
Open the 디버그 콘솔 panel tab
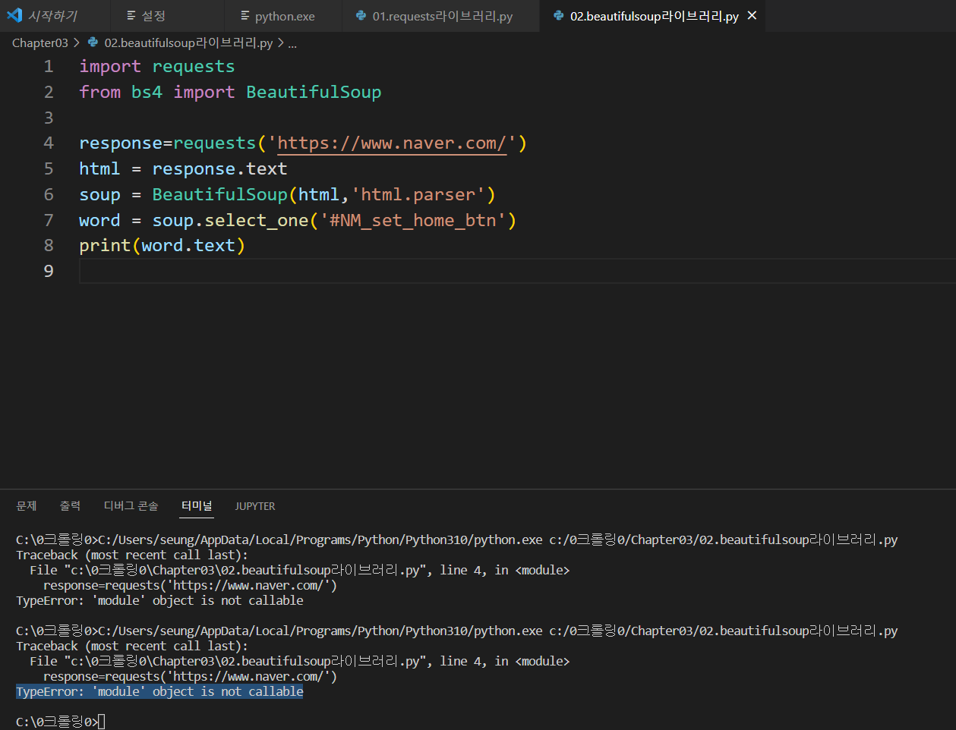131,506
